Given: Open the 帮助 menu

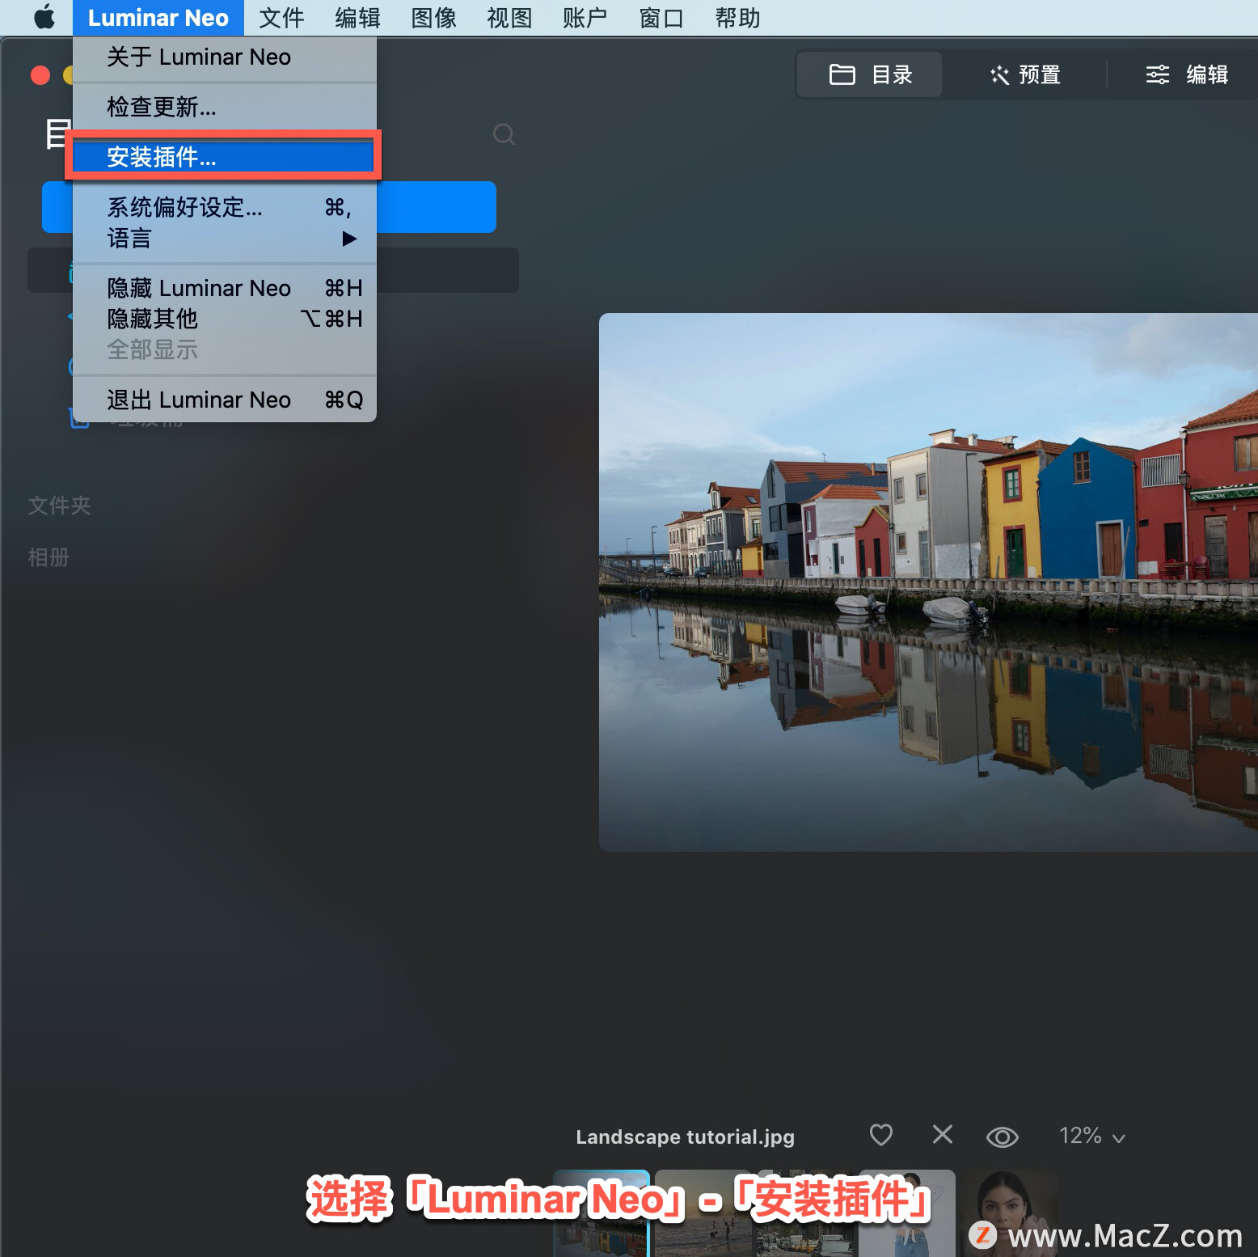Looking at the screenshot, I should pos(737,18).
